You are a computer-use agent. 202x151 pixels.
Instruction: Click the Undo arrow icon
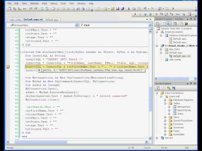click(x=145, y=9)
